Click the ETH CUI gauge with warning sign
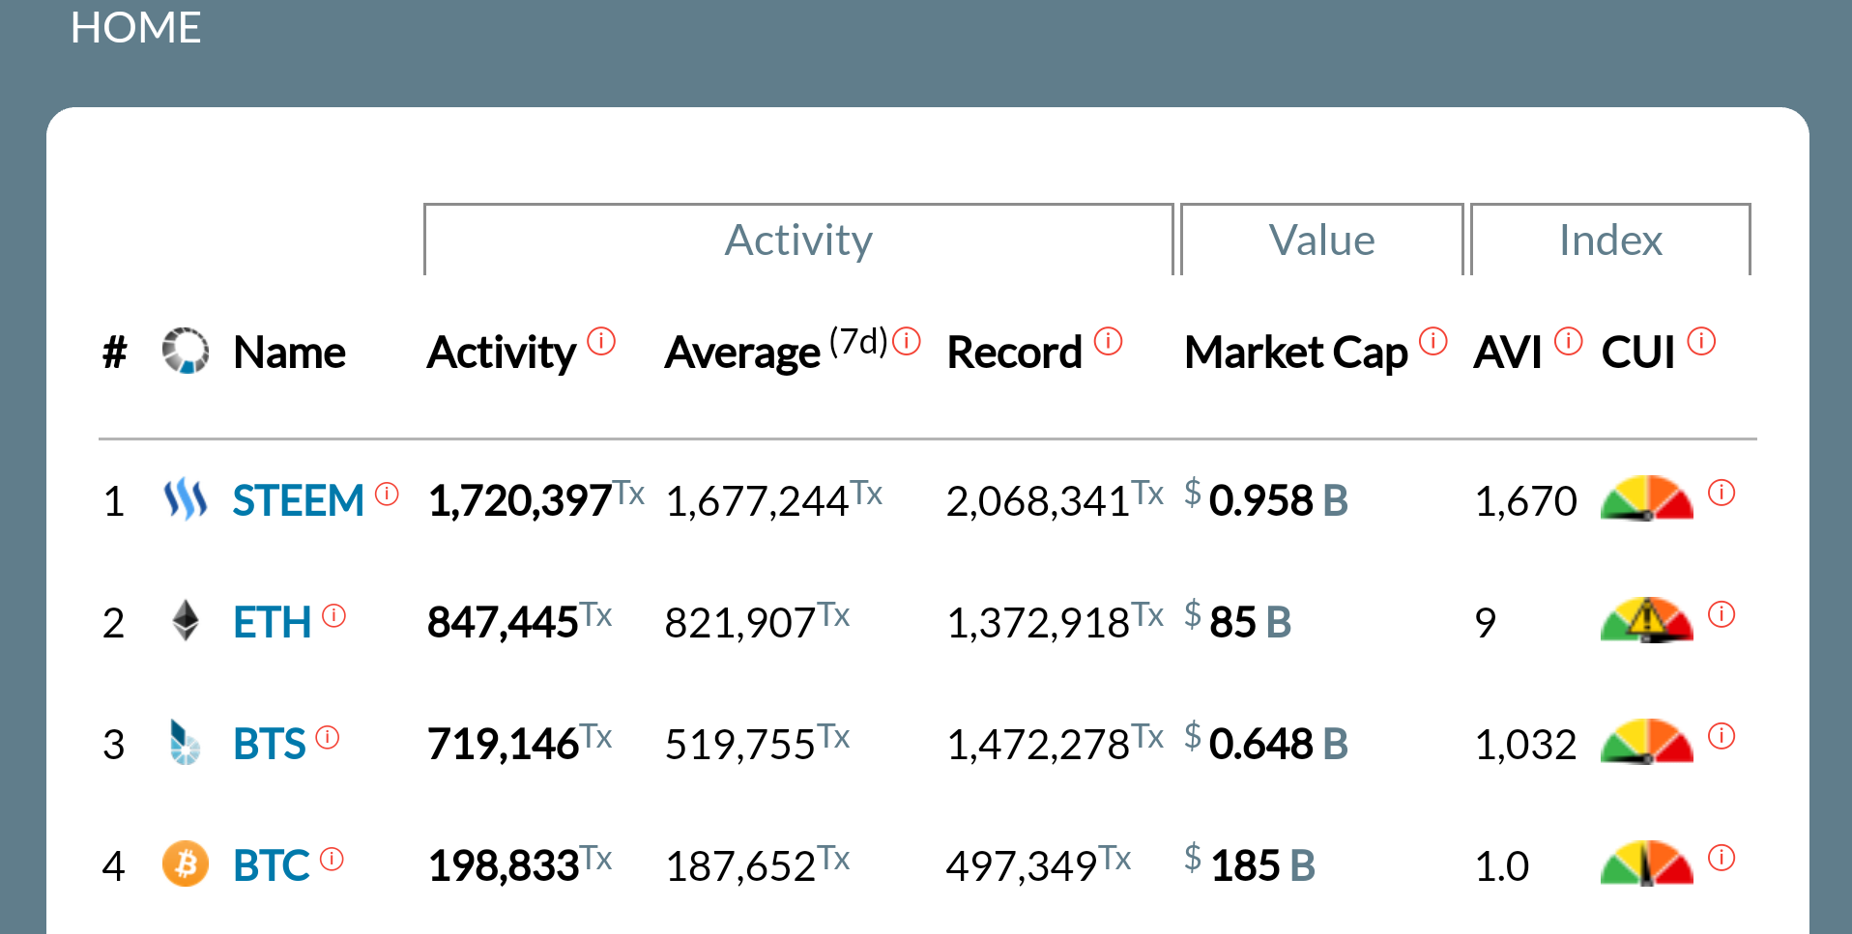 (1646, 620)
